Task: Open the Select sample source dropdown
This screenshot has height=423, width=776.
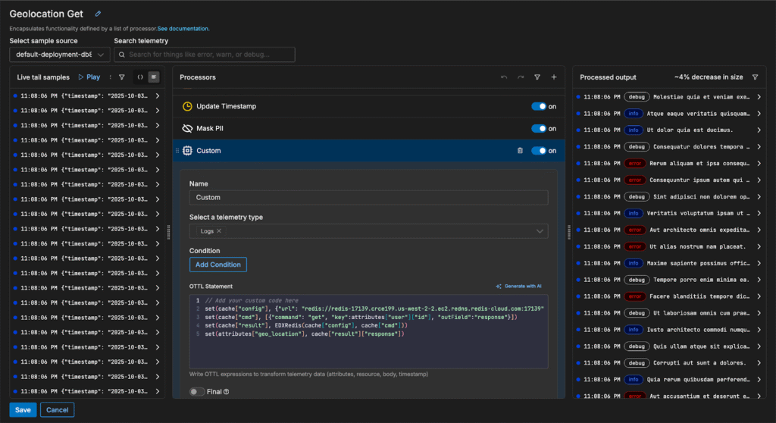Action: coord(60,55)
